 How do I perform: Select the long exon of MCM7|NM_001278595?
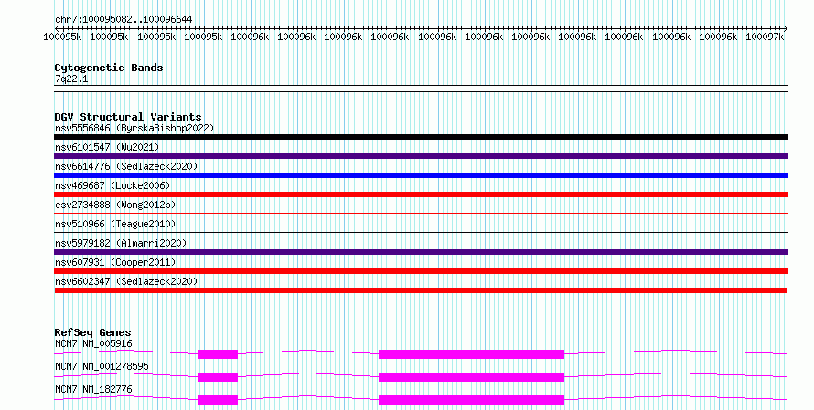(471, 377)
